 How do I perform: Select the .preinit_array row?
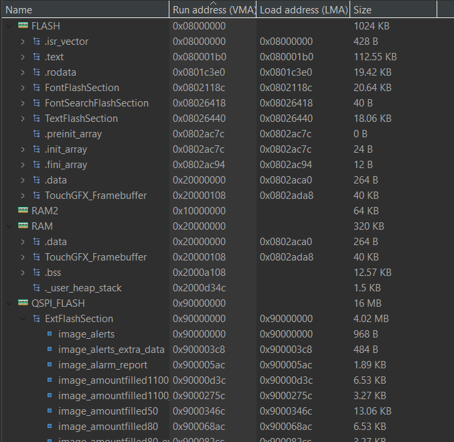pos(227,134)
